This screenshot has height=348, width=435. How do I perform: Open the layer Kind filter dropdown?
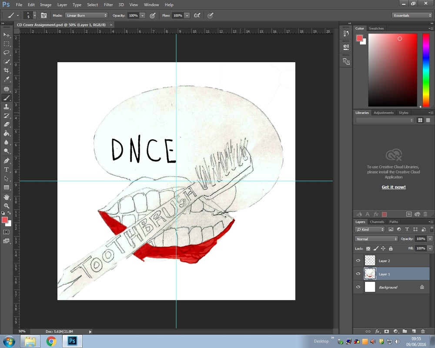(369, 229)
